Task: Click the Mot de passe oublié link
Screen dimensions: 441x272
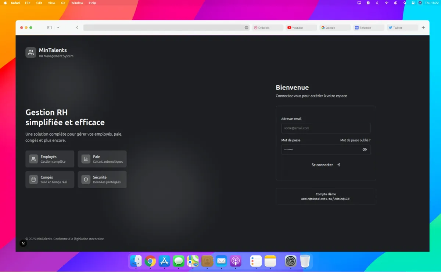Action: tap(355, 140)
